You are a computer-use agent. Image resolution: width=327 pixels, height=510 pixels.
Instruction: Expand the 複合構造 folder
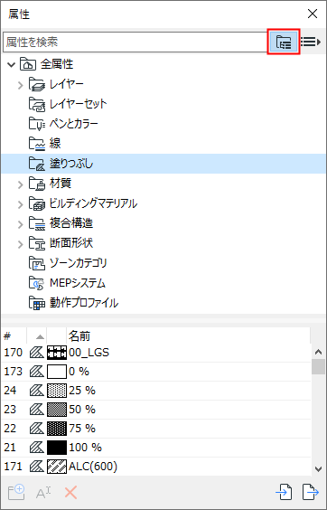pyautogui.click(x=21, y=224)
